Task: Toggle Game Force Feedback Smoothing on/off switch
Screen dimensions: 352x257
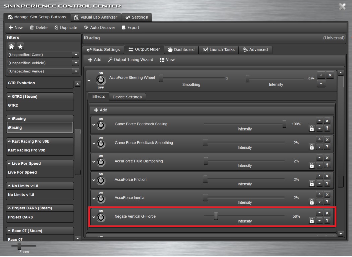Action: click(101, 144)
